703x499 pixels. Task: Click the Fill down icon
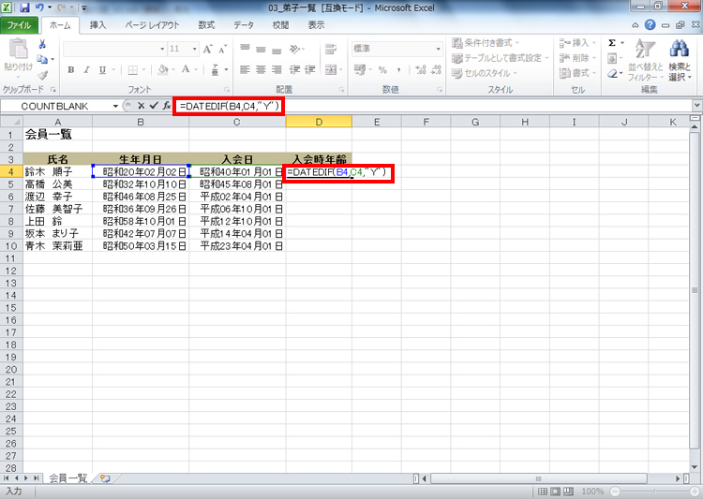(612, 58)
